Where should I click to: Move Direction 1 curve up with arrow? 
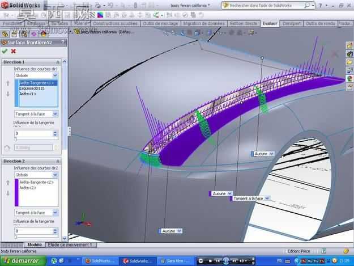click(8, 83)
